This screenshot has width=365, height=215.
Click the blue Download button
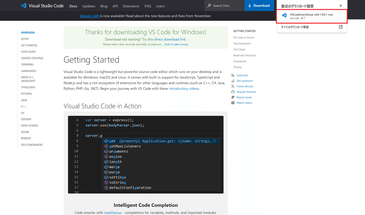click(x=259, y=5)
